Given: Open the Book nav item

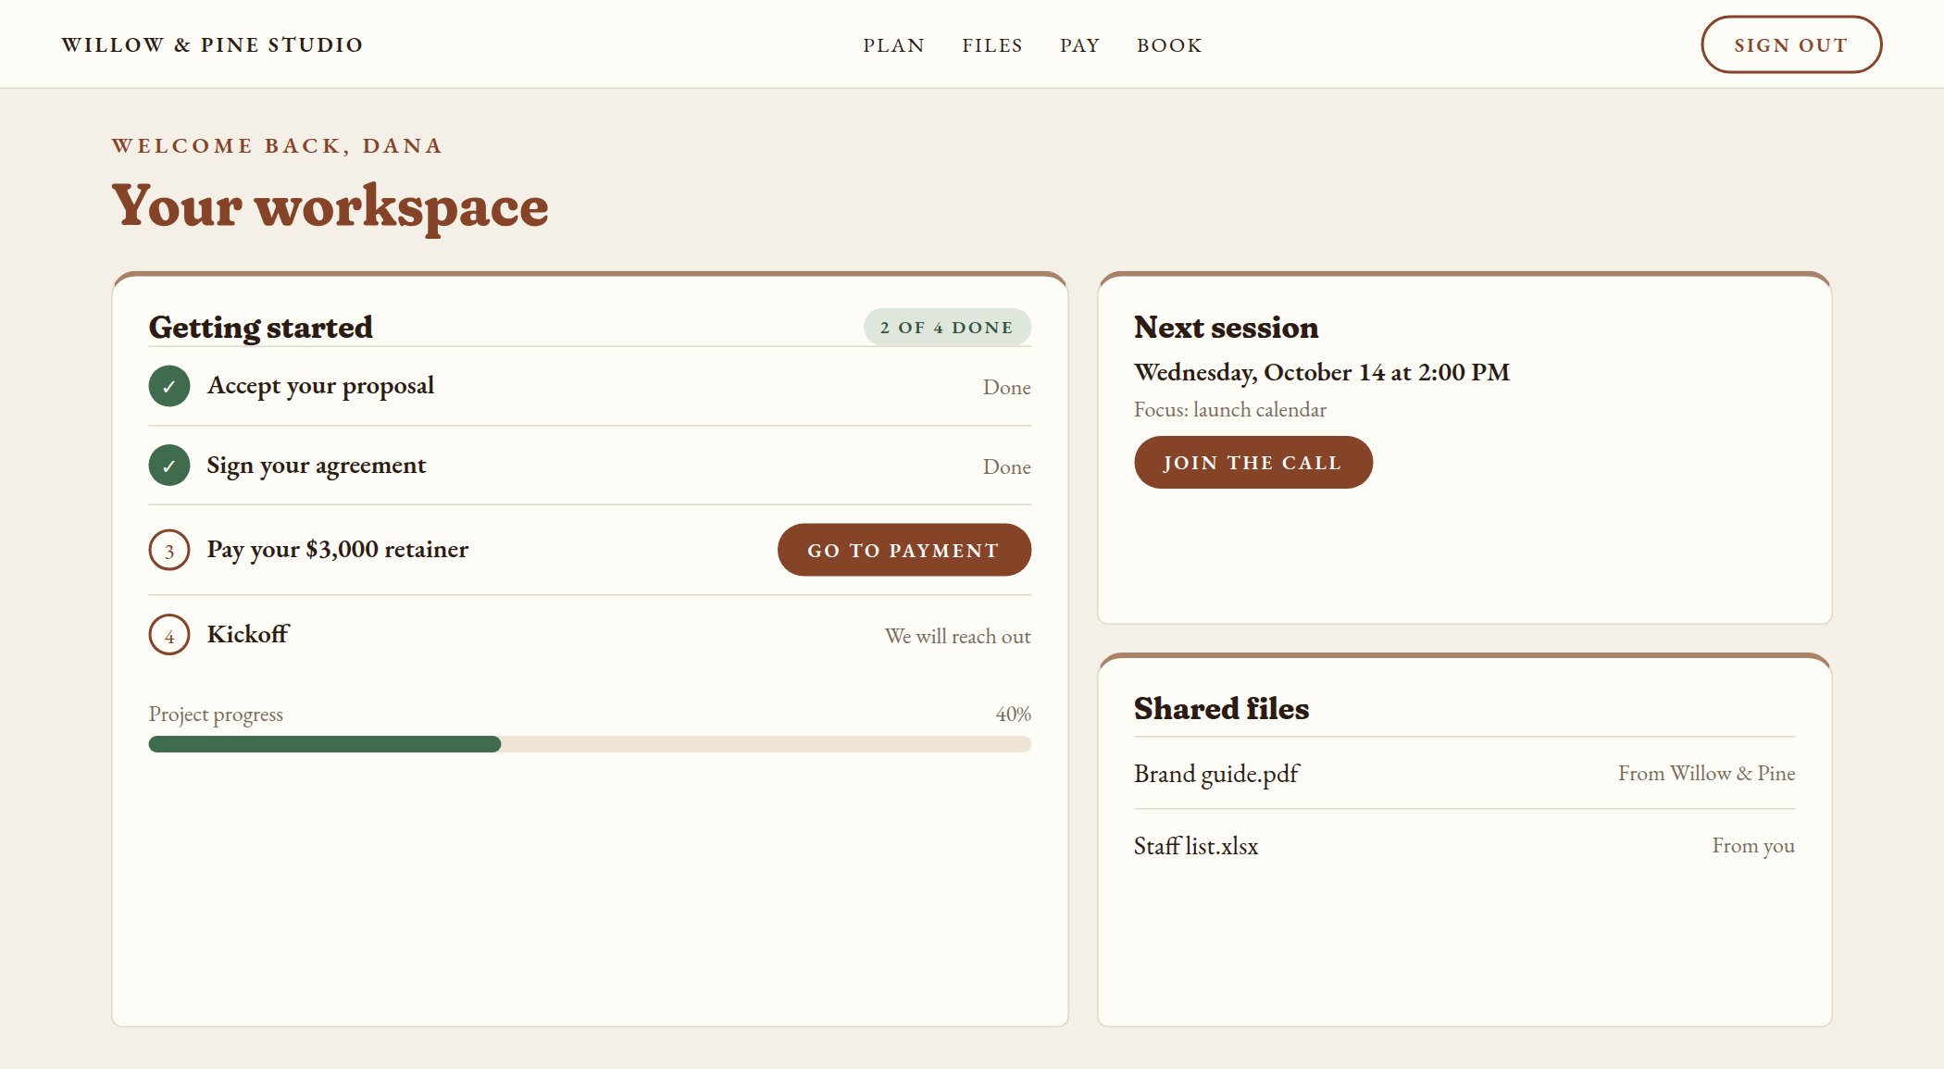Looking at the screenshot, I should coord(1169,45).
